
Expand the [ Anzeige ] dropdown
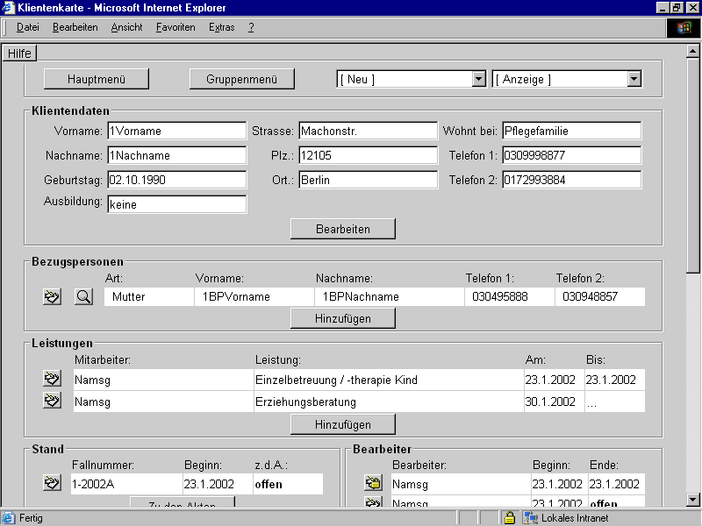click(x=634, y=79)
